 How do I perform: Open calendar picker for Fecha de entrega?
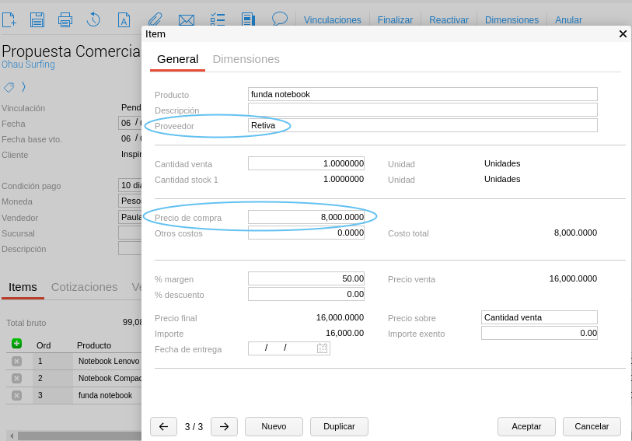322,348
